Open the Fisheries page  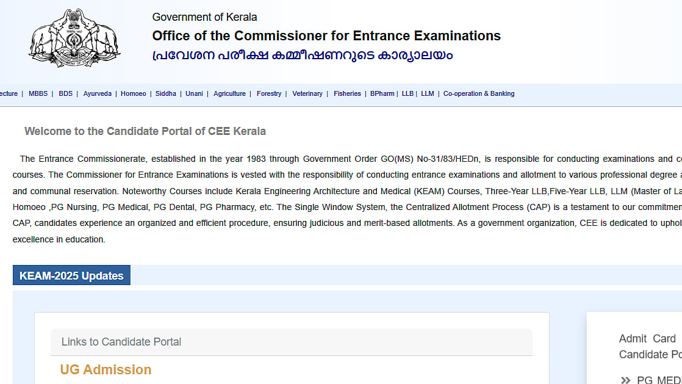tap(346, 93)
